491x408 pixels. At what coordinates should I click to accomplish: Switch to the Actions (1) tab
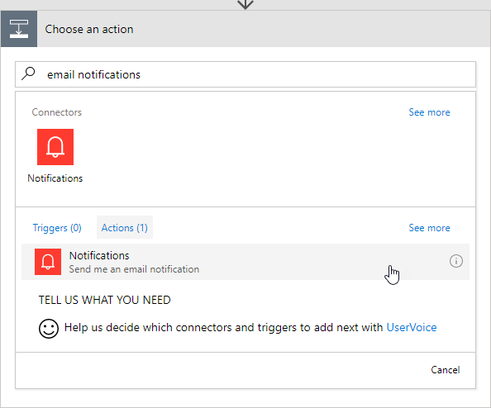(125, 227)
